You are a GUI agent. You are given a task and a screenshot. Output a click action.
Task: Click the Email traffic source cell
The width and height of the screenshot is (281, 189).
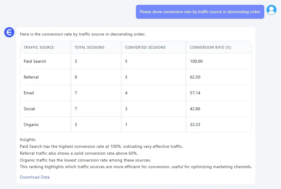click(29, 93)
